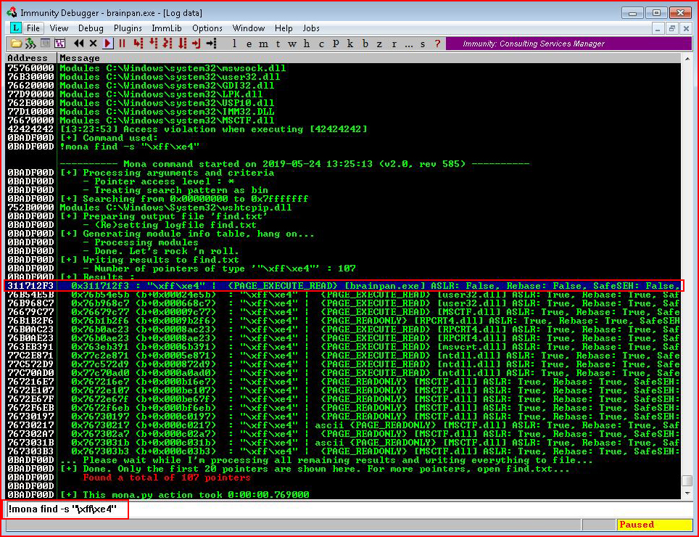This screenshot has width=699, height=537.
Task: Open the PyCommands list icon
Action: click(x=59, y=44)
